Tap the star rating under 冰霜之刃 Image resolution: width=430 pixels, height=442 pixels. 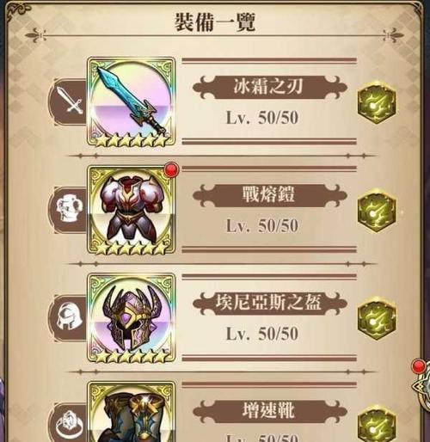132,140
